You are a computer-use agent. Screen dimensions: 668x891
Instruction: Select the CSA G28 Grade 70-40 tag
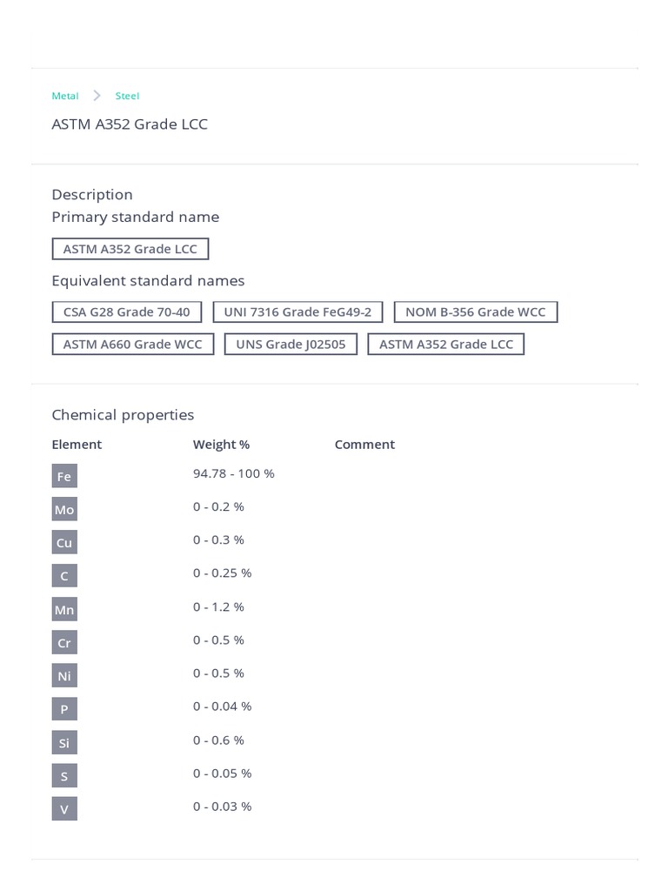127,312
